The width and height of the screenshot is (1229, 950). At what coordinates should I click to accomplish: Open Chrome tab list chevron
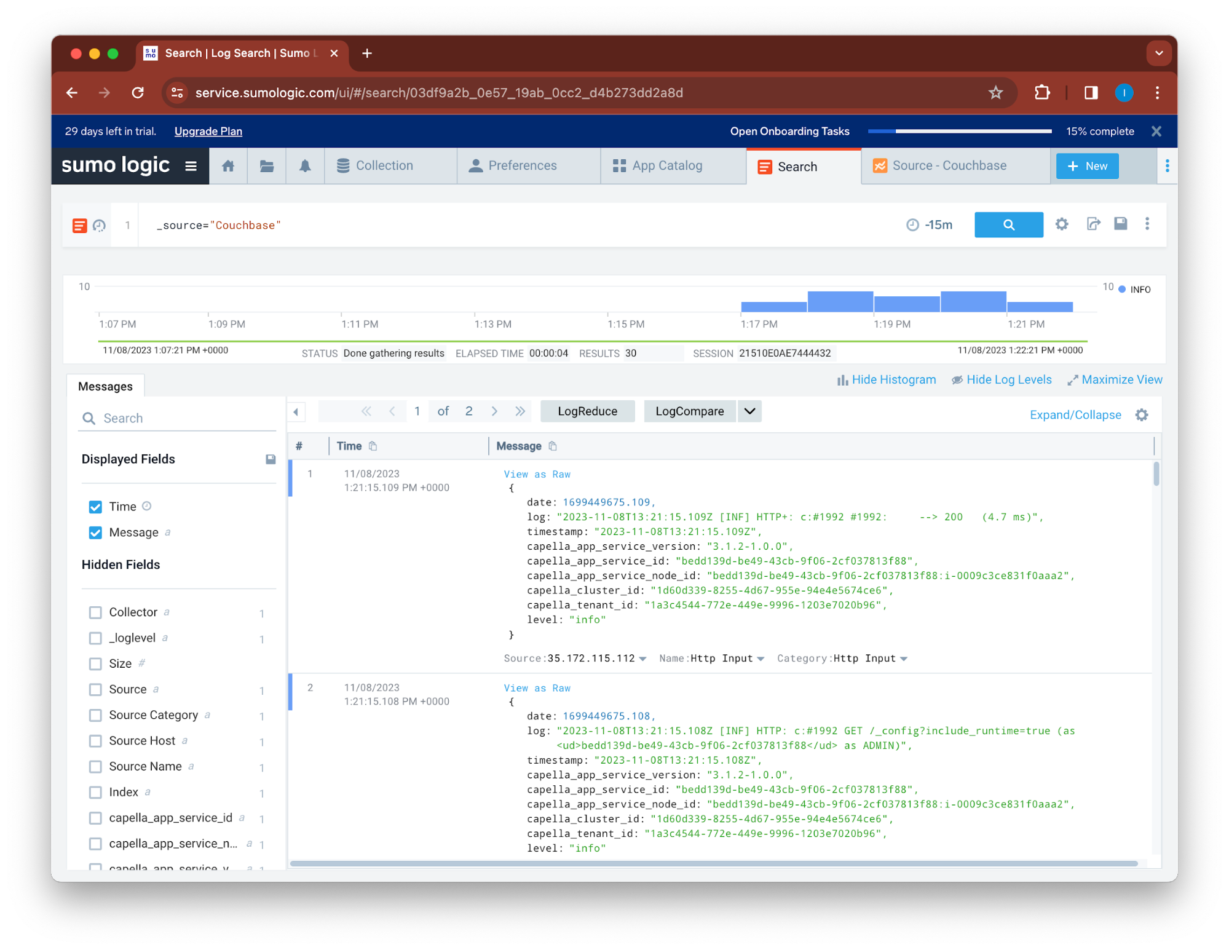pos(1158,53)
